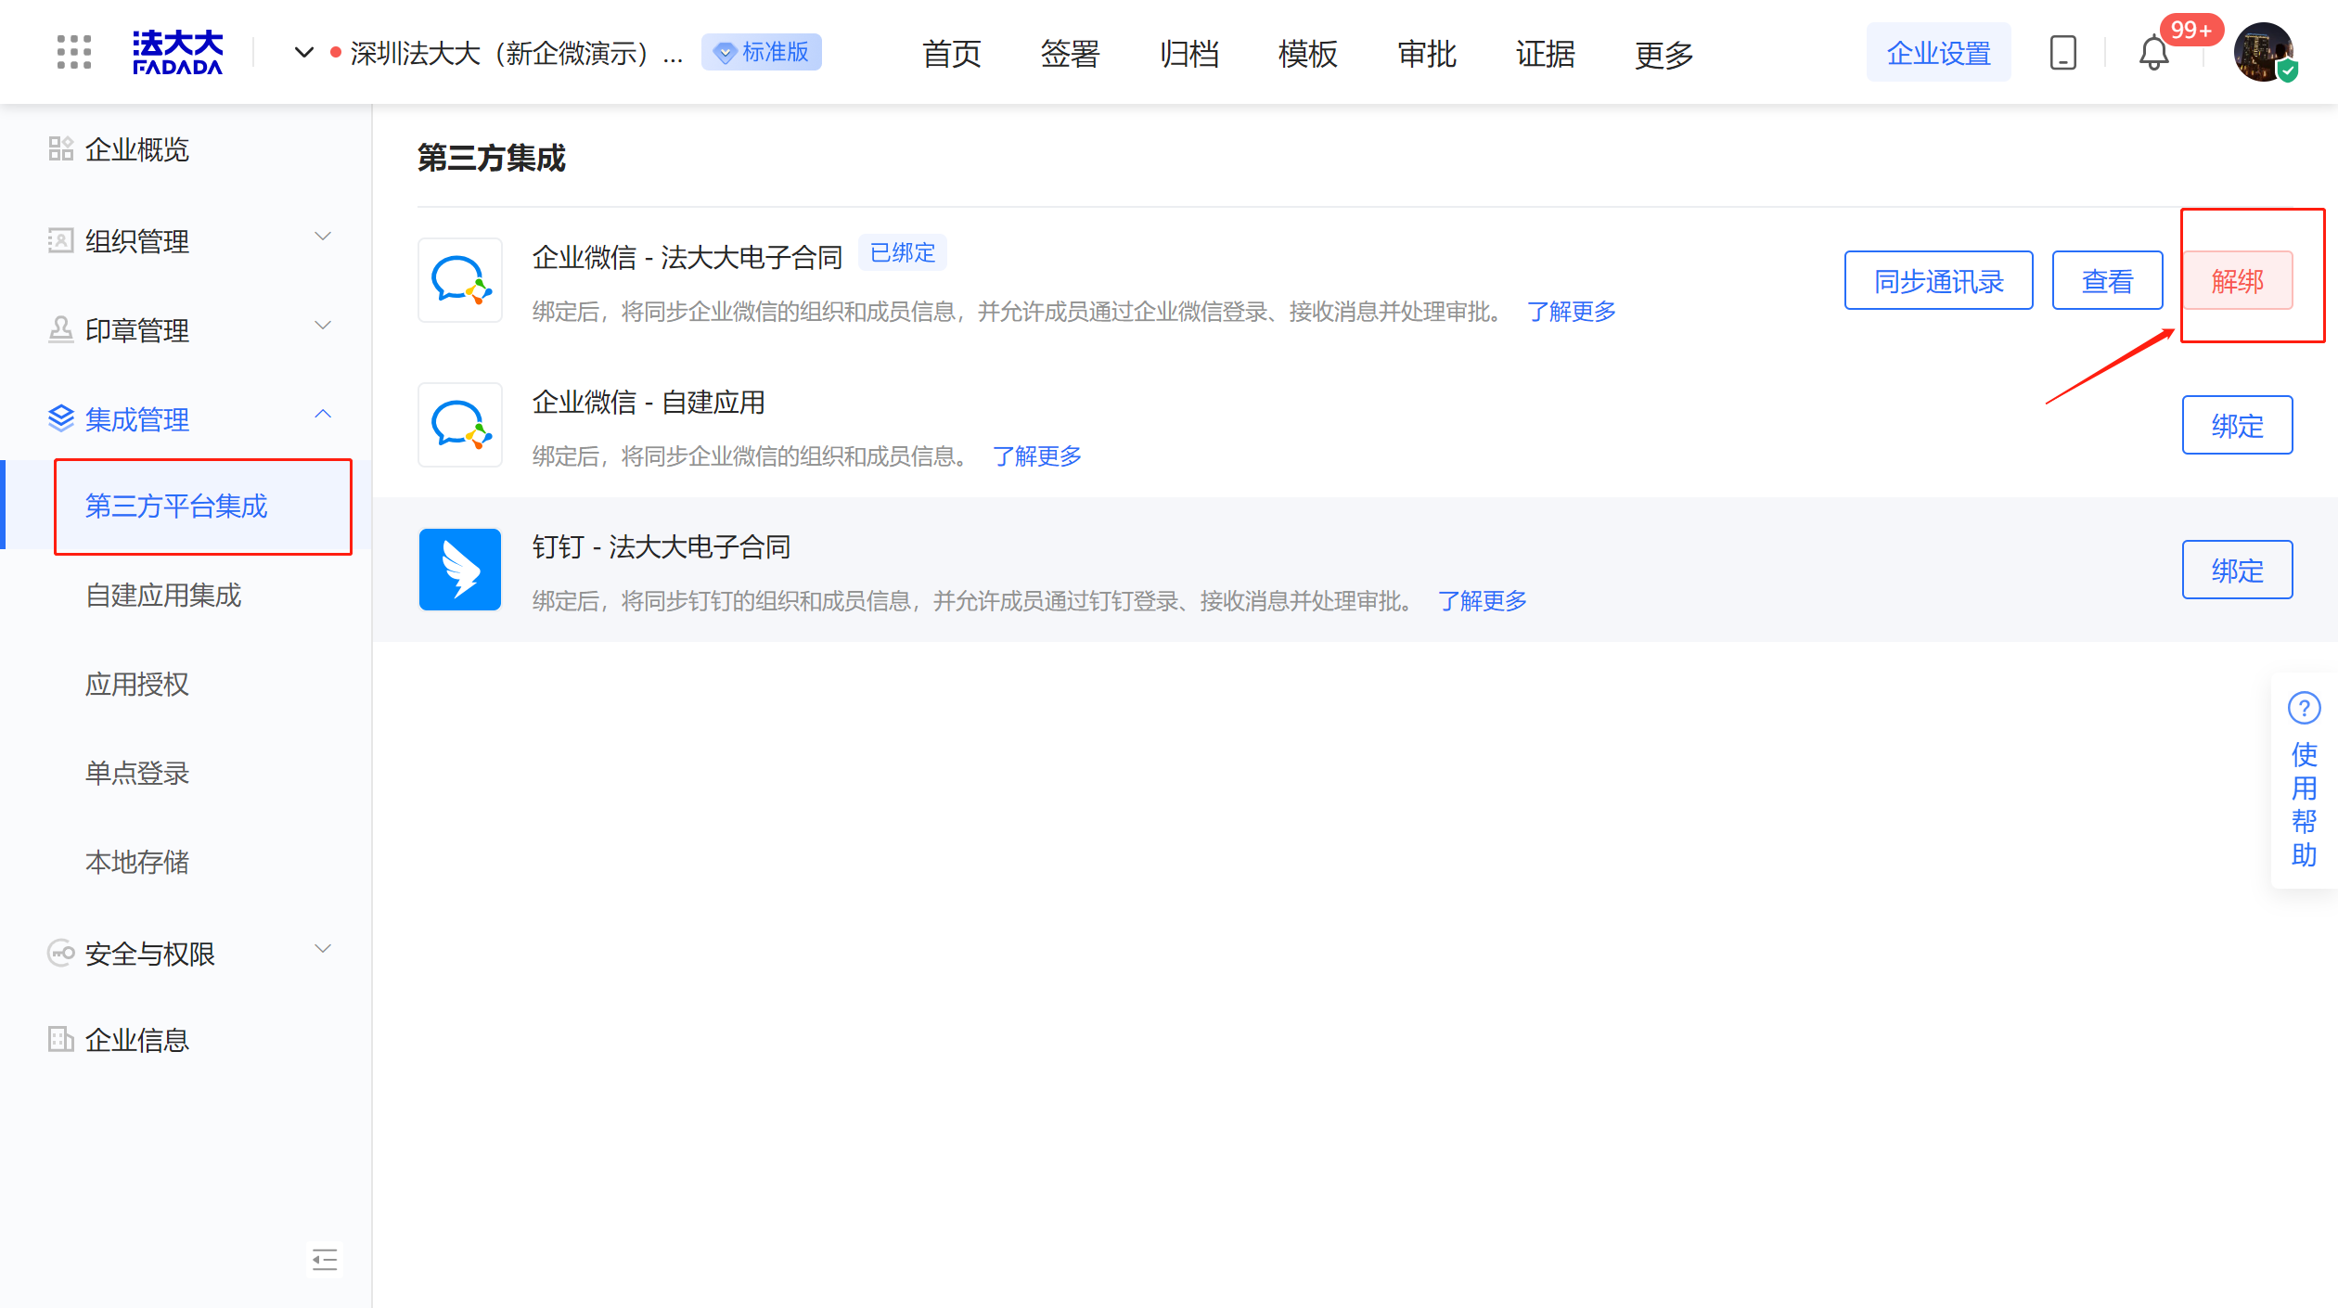Select 应用授权 in the sidebar
This screenshot has height=1308, width=2338.
(x=137, y=684)
